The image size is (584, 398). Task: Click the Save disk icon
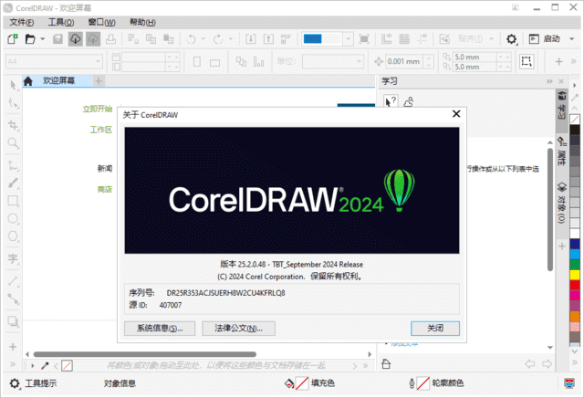[57, 38]
